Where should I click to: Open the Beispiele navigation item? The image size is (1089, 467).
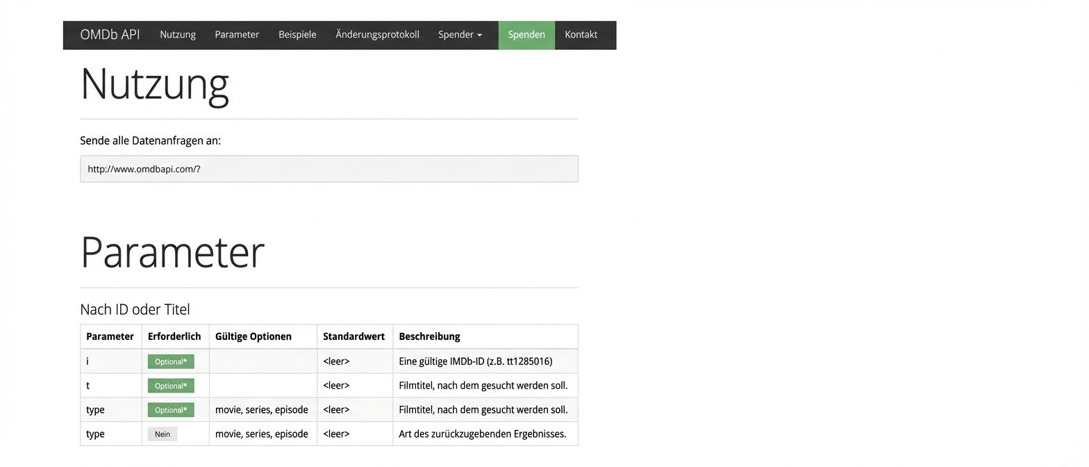(x=297, y=35)
